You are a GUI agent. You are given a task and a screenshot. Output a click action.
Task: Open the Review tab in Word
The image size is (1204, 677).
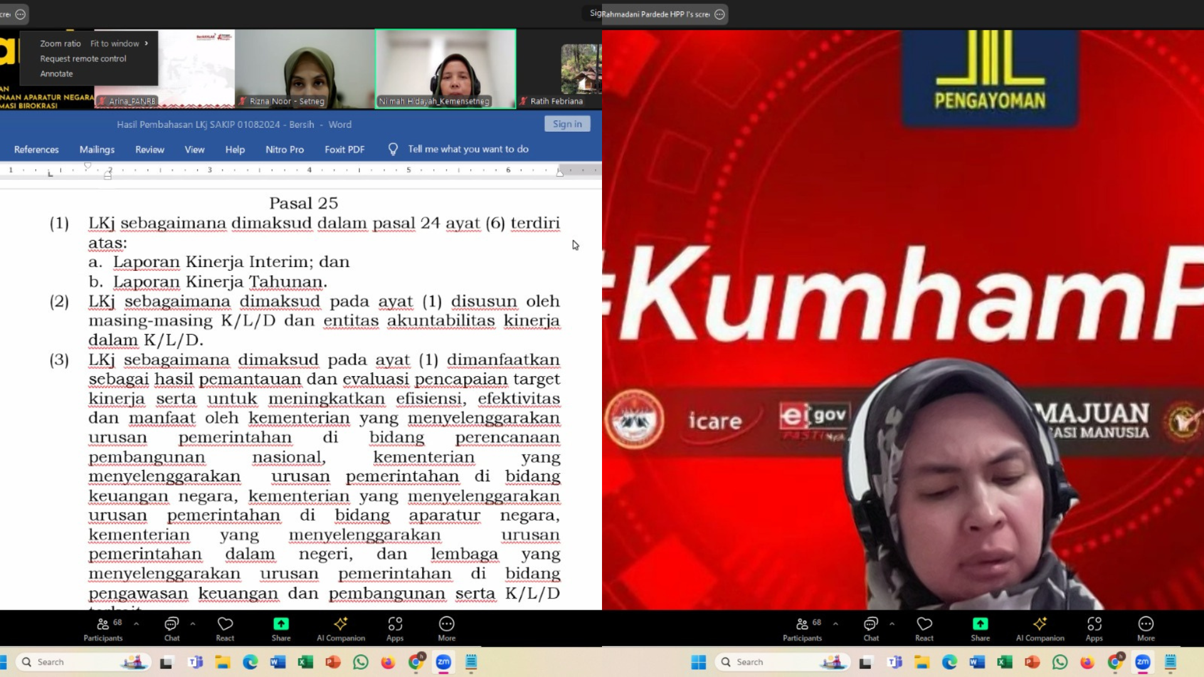pos(150,149)
